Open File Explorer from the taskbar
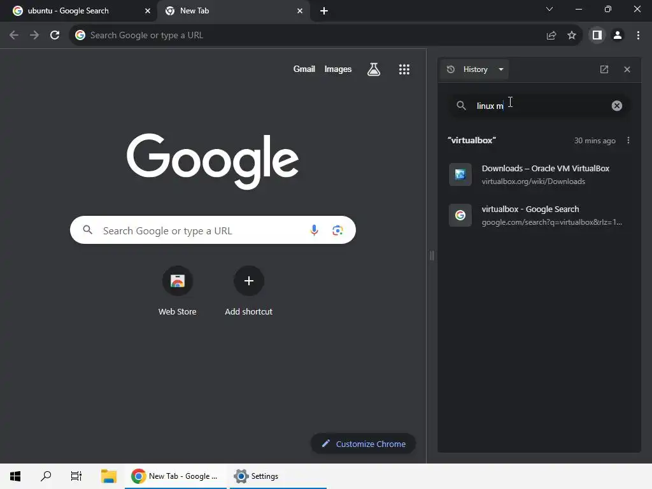This screenshot has width=652, height=489. pyautogui.click(x=109, y=476)
